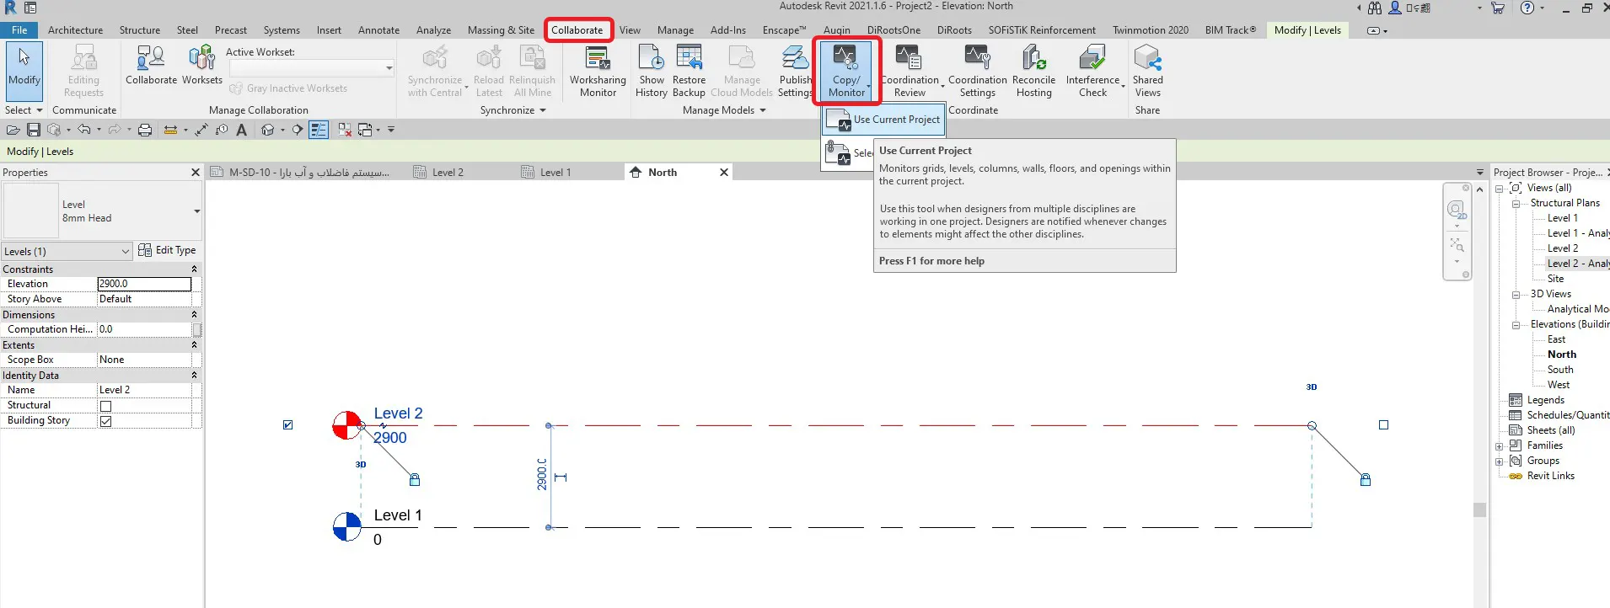The height and width of the screenshot is (608, 1610).
Task: Click Reconcile Hosting icon
Action: [1033, 72]
